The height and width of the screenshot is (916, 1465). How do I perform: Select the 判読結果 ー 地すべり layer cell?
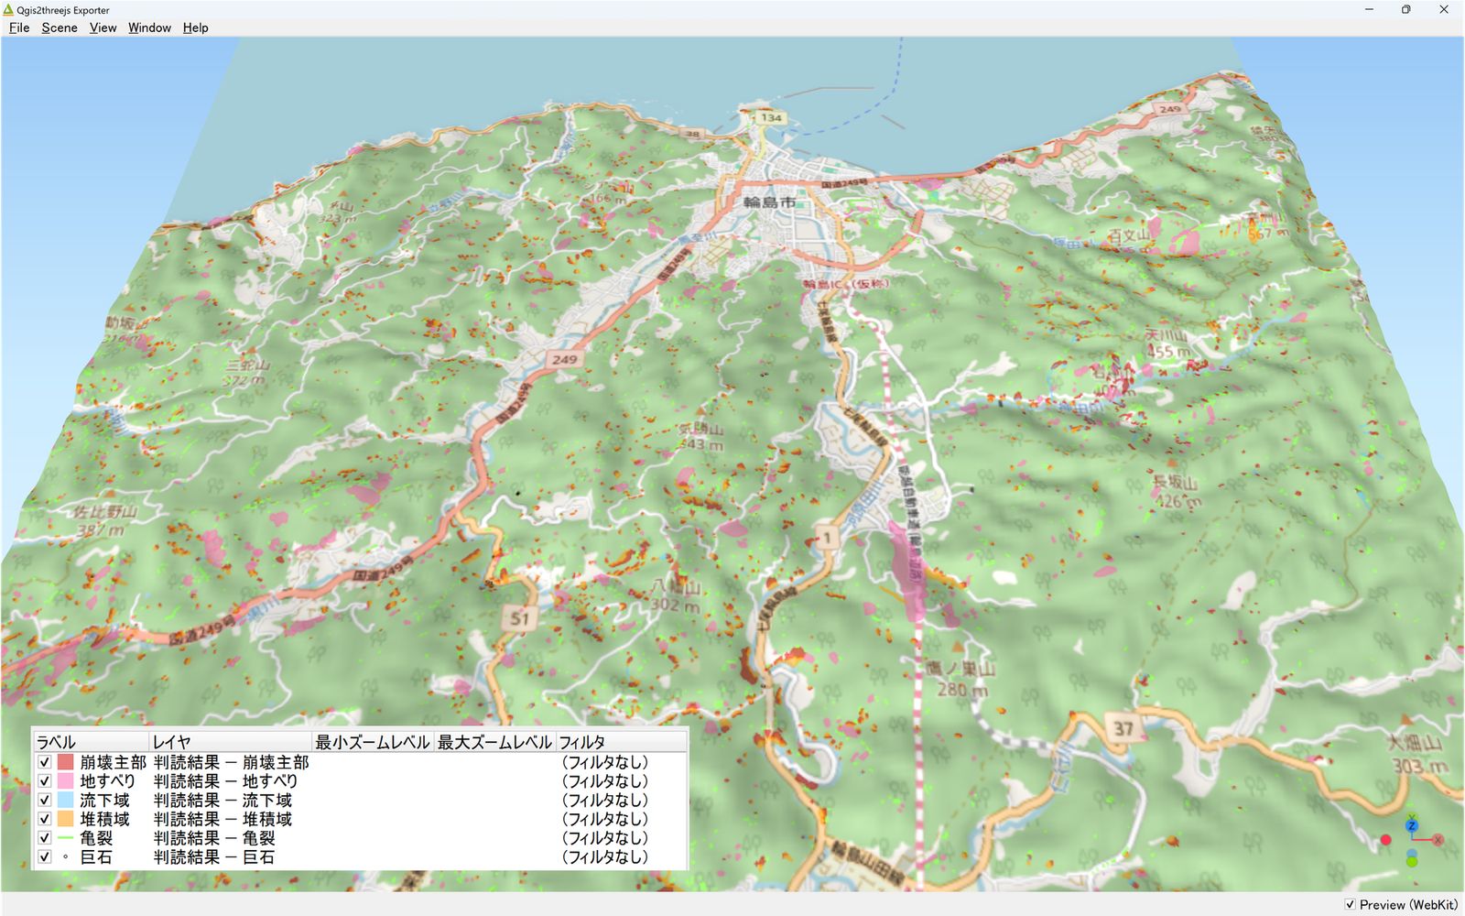pyautogui.click(x=225, y=781)
